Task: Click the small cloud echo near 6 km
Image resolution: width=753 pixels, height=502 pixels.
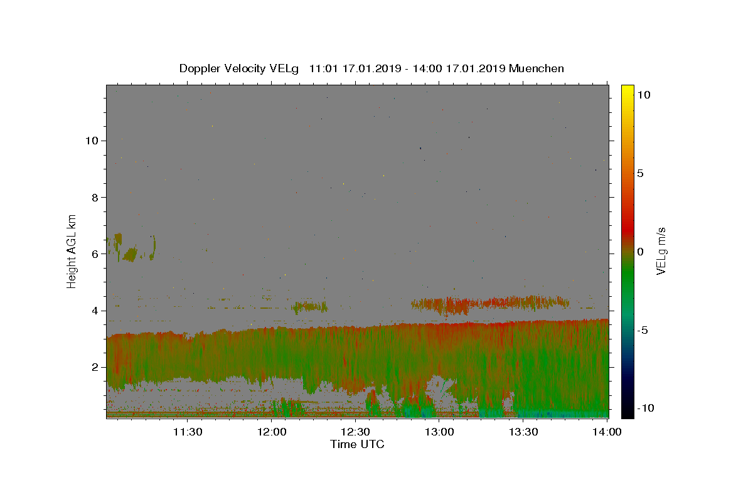Action: [x=130, y=248]
